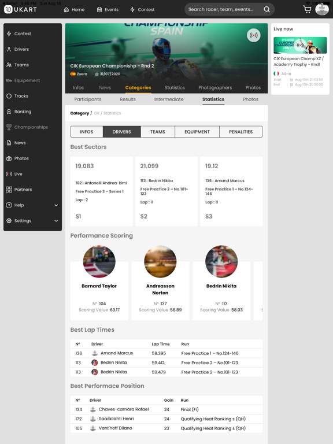Expand the Settings menu chevron
Viewport: 333px width, 444px height.
click(56, 221)
